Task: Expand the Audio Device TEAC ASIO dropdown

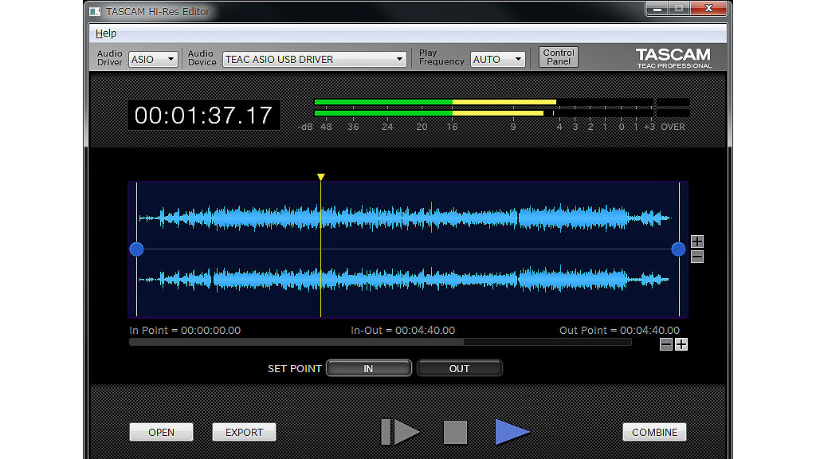Action: (314, 59)
